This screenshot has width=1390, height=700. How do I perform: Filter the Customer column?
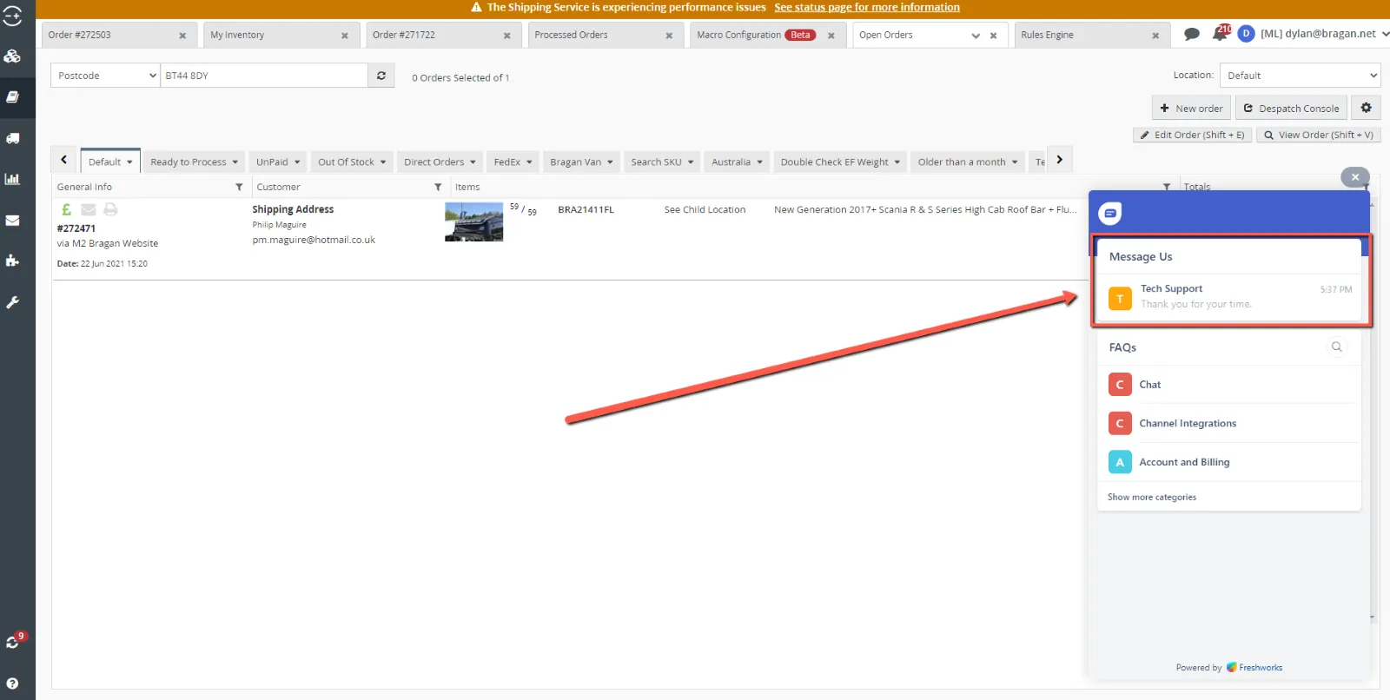(438, 187)
